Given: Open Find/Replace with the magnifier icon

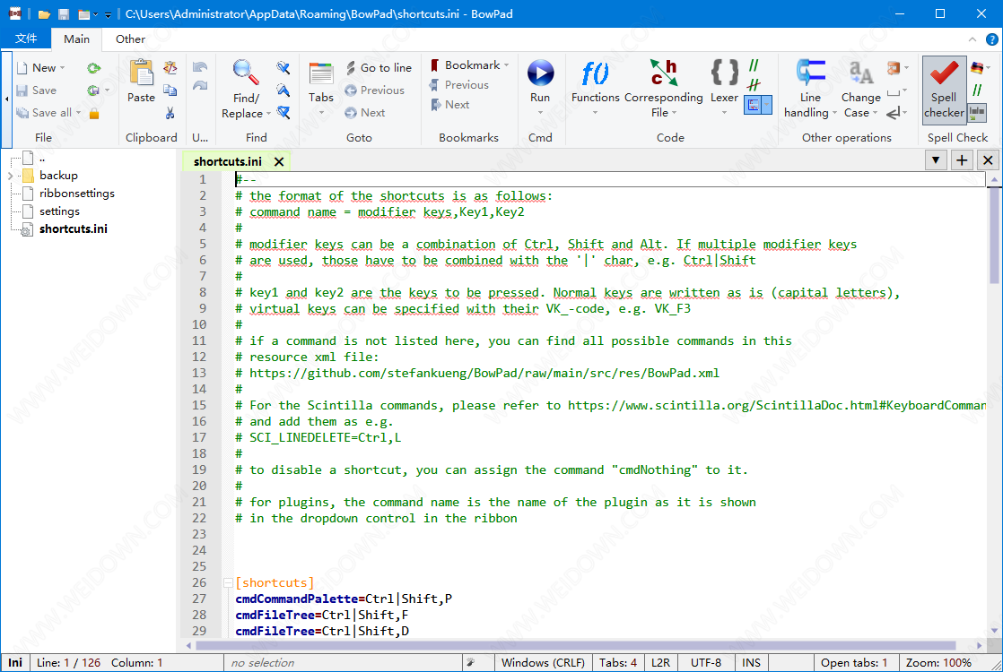Looking at the screenshot, I should [x=246, y=73].
